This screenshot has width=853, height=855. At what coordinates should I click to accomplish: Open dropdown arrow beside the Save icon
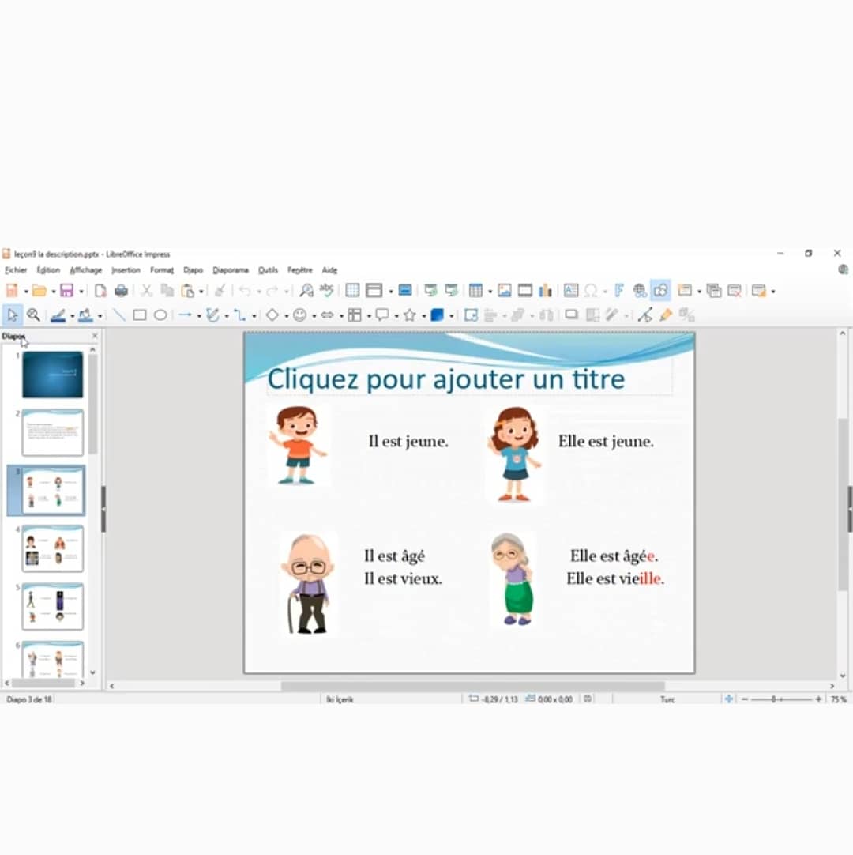pyautogui.click(x=81, y=291)
